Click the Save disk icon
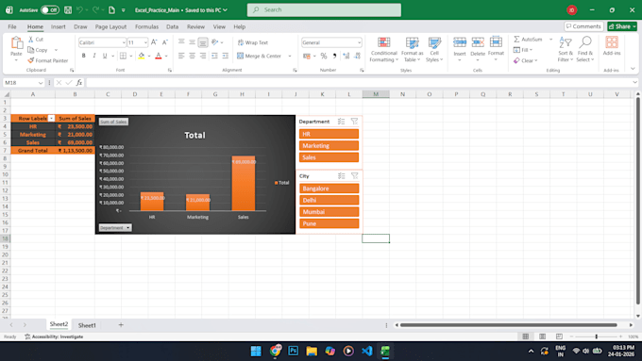This screenshot has height=361, width=642. point(68,9)
